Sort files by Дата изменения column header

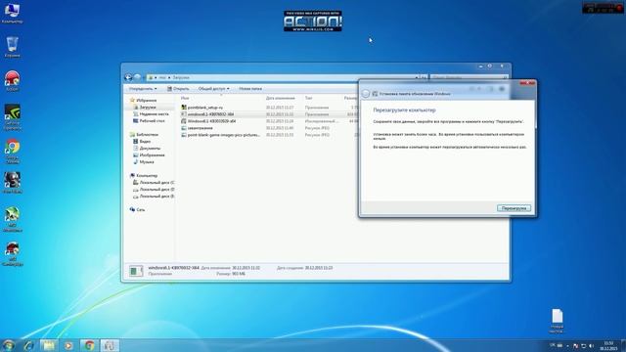[281, 98]
